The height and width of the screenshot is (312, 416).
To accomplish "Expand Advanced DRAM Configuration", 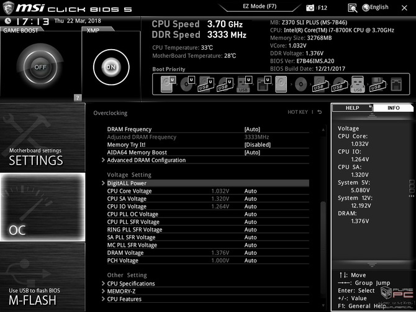I will pos(146,160).
